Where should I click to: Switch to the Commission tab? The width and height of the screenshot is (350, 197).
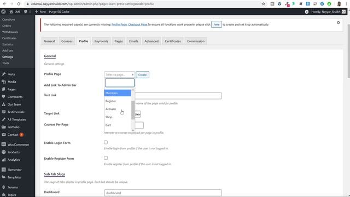pyautogui.click(x=196, y=41)
